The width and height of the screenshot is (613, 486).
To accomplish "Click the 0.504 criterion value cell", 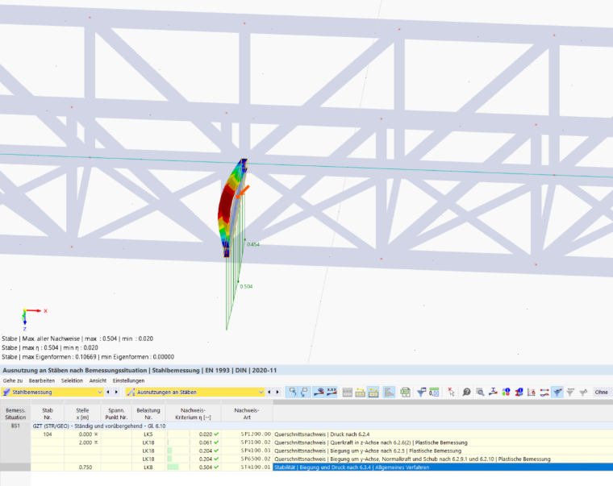I will point(193,467).
